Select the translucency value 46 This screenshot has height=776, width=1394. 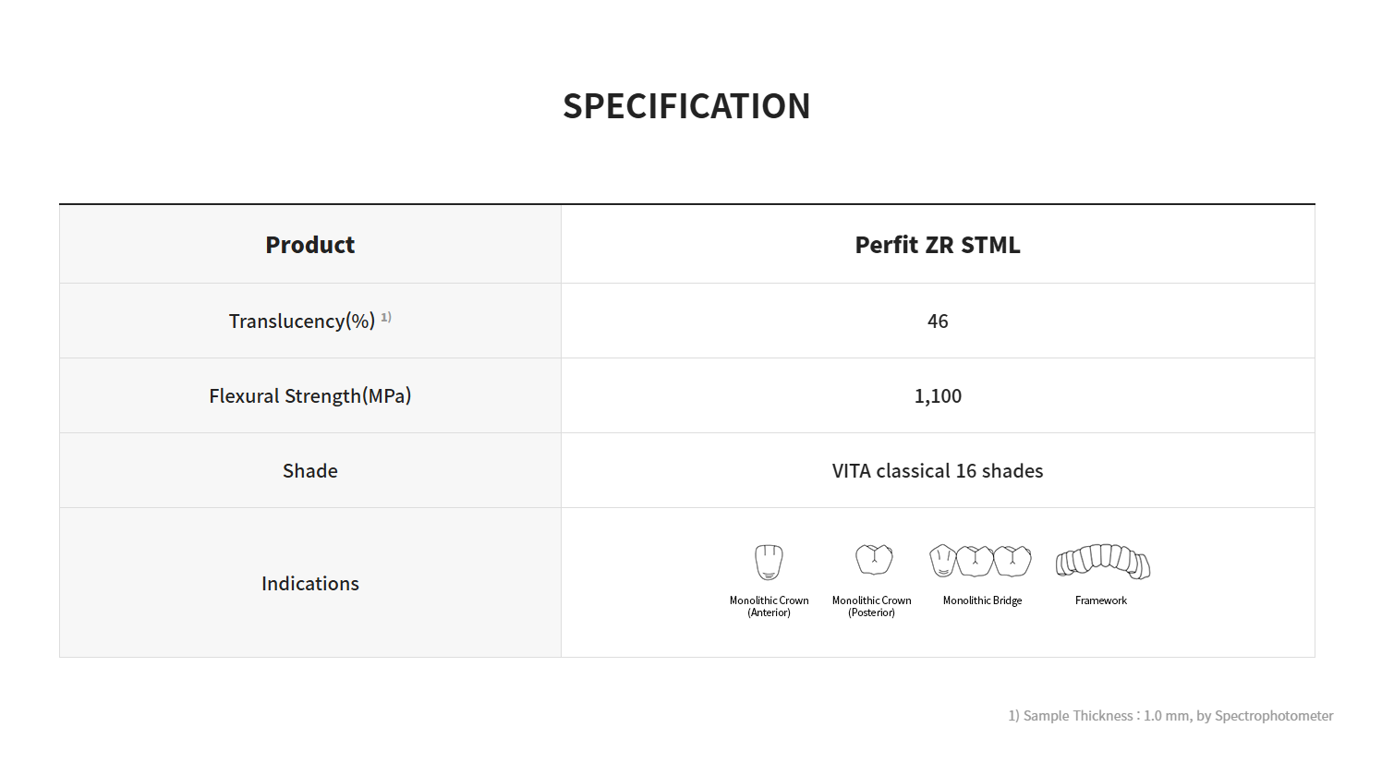click(x=938, y=321)
